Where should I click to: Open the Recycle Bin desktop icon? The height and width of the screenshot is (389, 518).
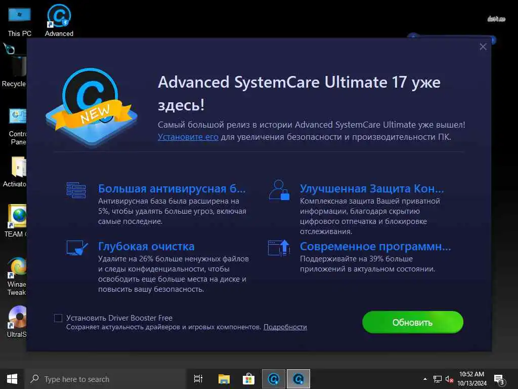14,71
